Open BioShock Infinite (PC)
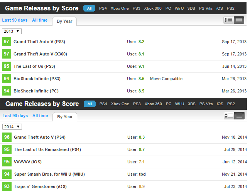The width and height of the screenshot is (250, 193). click(x=36, y=91)
